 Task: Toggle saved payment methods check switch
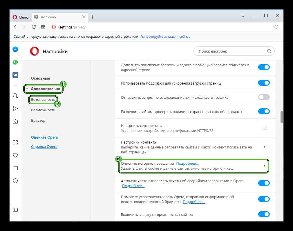point(264,111)
